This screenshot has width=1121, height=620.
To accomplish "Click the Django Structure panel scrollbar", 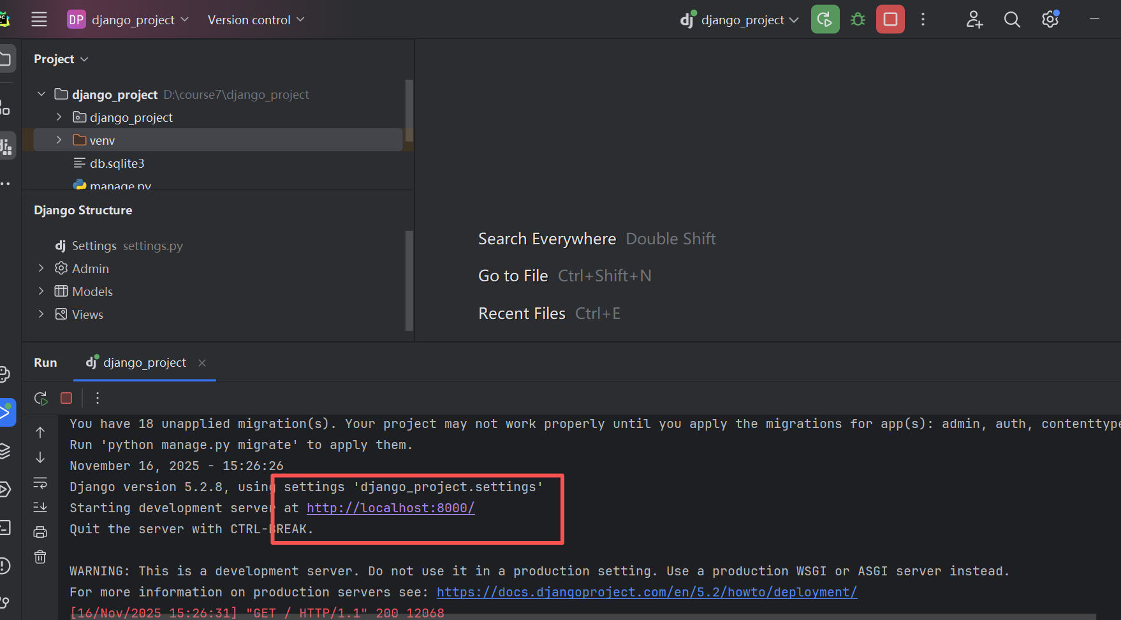I will pyautogui.click(x=409, y=281).
